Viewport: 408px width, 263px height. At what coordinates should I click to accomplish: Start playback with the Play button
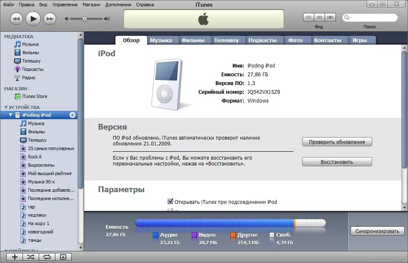[33, 19]
